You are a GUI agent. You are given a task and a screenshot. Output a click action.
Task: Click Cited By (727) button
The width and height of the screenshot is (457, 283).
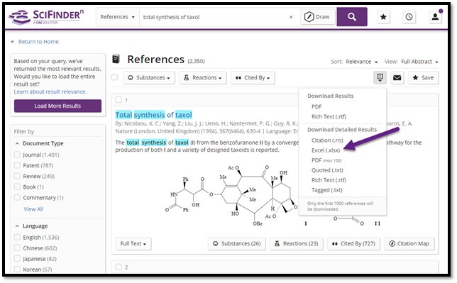point(354,244)
